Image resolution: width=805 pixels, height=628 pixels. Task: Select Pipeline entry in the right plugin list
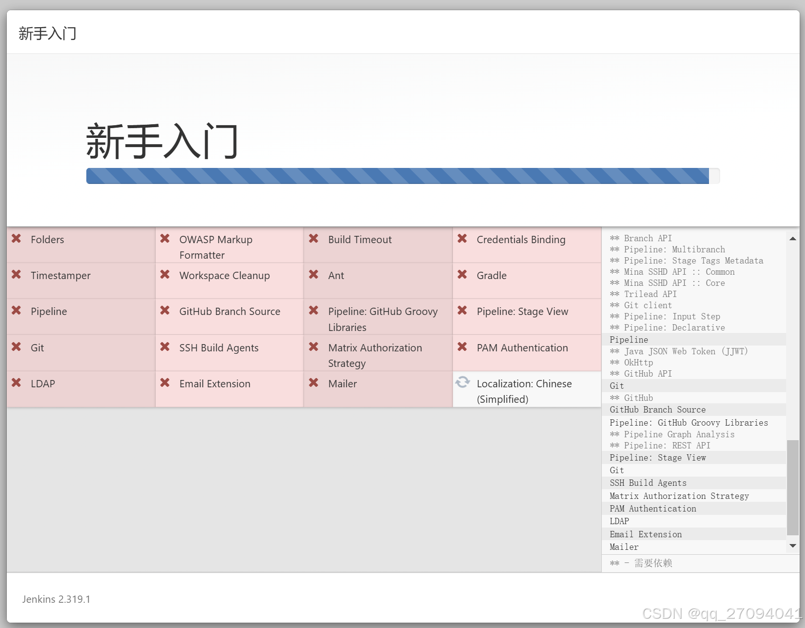click(629, 339)
